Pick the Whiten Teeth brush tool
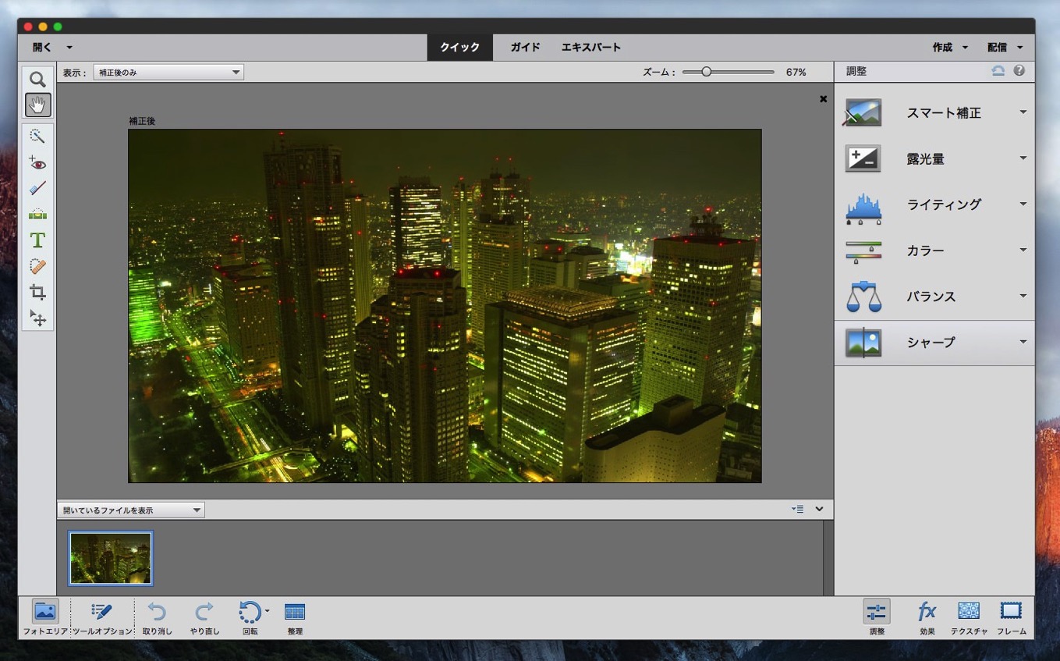This screenshot has width=1060, height=661. [37, 188]
